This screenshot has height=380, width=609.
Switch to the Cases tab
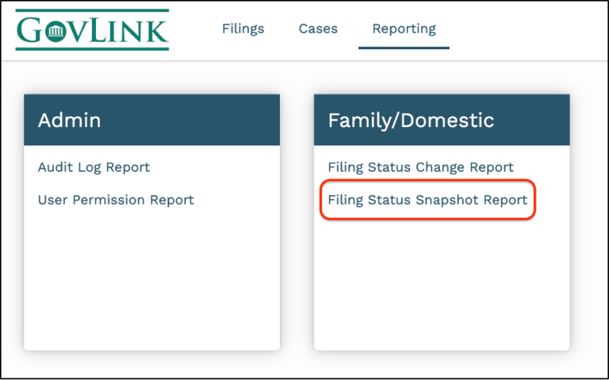[x=318, y=29]
